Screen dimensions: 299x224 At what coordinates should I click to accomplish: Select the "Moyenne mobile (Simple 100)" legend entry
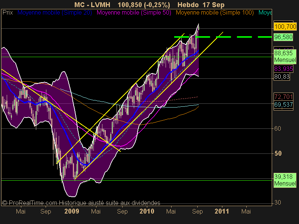coord(215,13)
